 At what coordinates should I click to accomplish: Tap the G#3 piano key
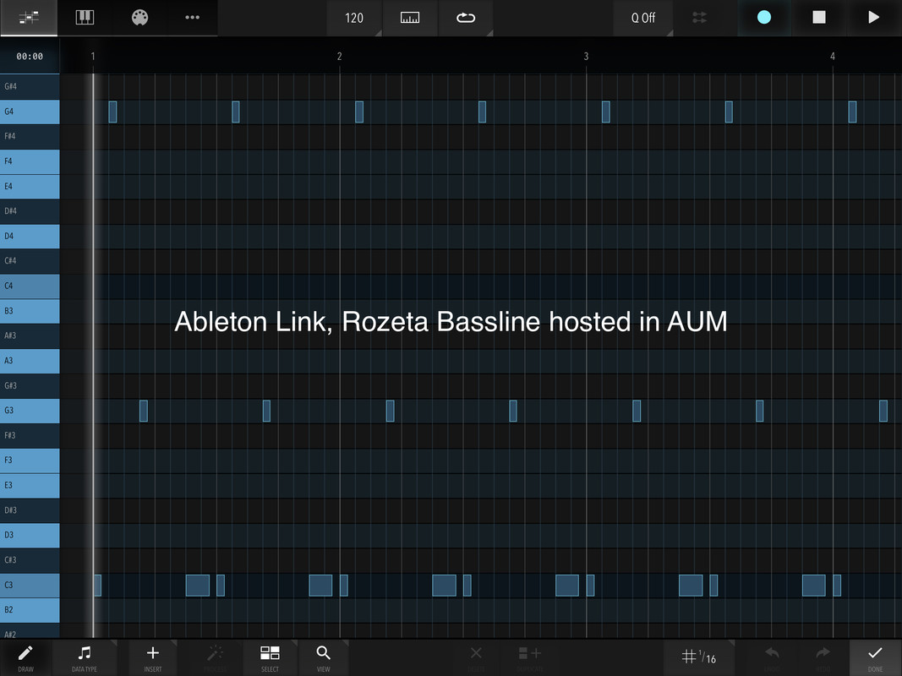pos(30,385)
